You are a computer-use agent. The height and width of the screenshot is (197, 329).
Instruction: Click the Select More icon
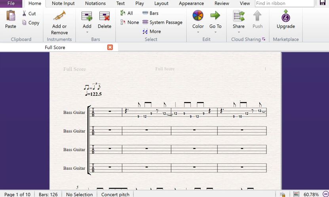click(145, 31)
